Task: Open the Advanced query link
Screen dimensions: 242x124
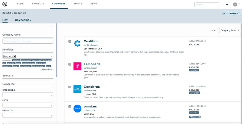Action: [x=47, y=69]
